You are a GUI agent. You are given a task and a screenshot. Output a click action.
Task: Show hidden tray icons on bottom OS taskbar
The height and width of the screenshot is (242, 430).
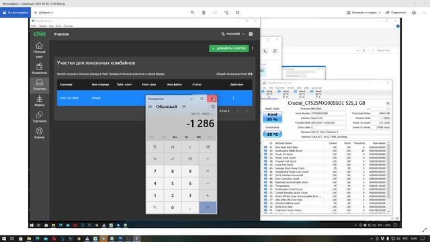372,239
